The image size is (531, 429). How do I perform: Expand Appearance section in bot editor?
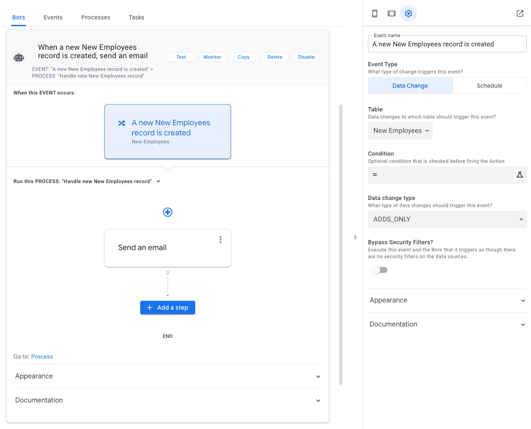point(168,377)
